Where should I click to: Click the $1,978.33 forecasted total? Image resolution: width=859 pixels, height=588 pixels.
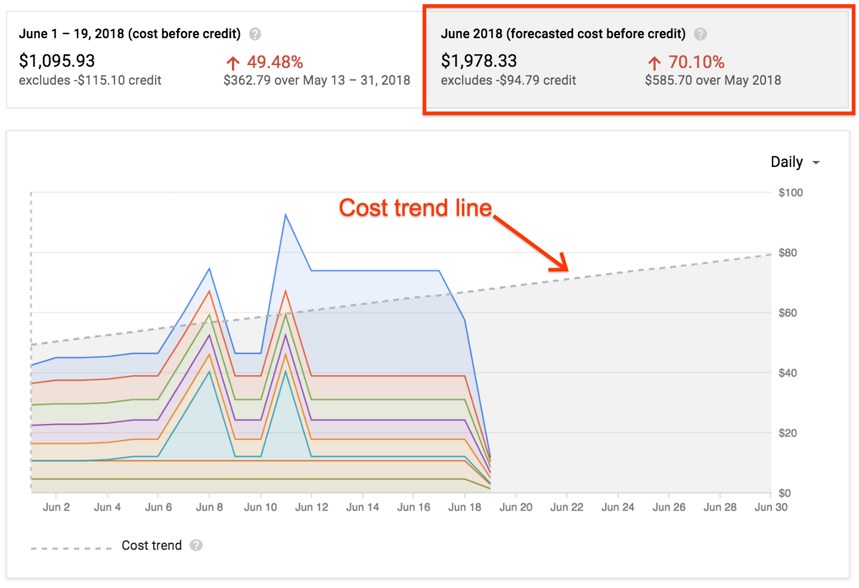click(x=479, y=60)
